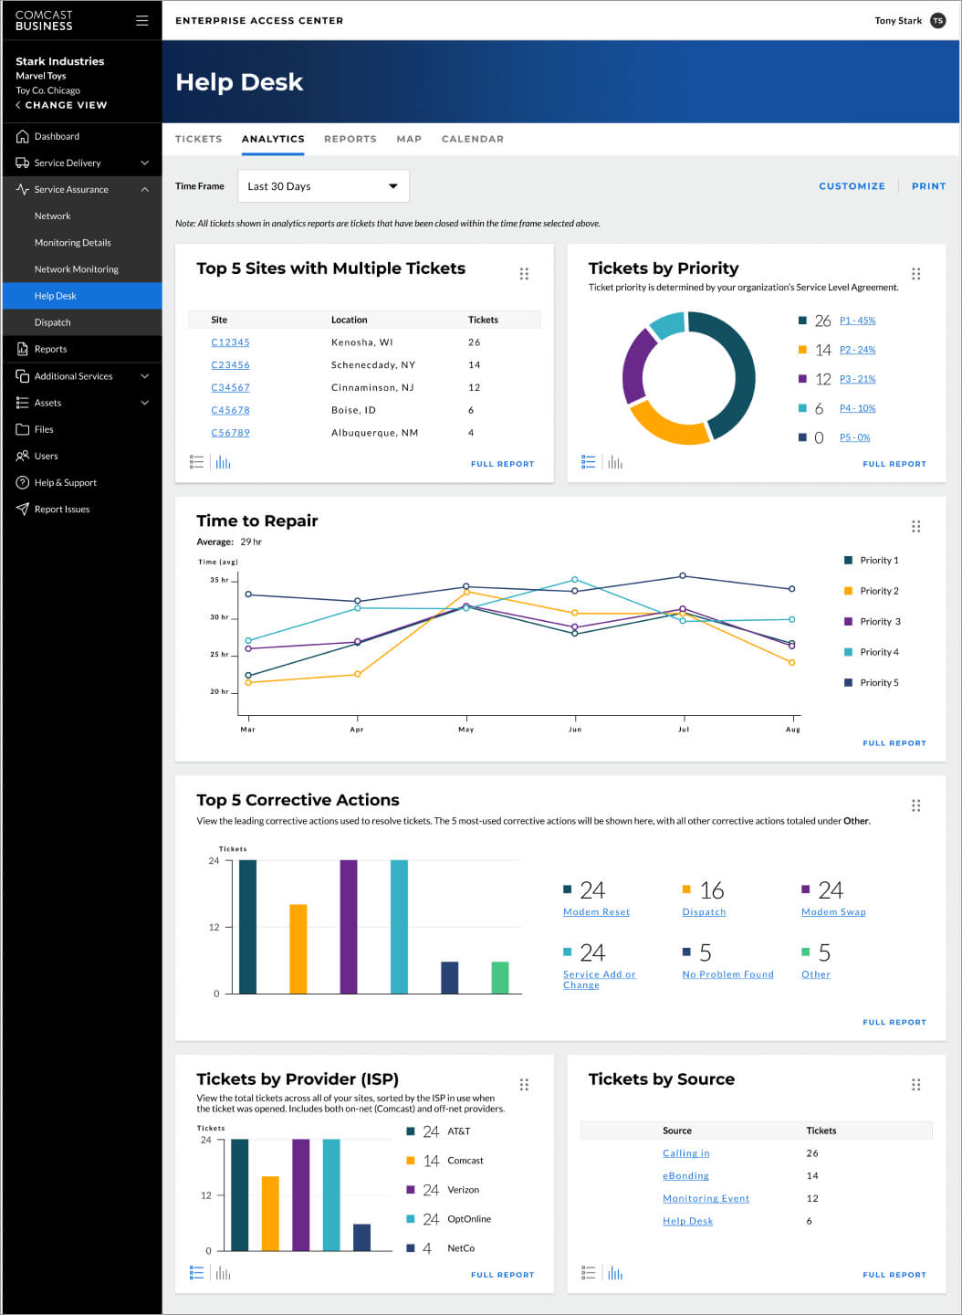
Task: Click the Help & Support question icon
Action: pos(23,483)
